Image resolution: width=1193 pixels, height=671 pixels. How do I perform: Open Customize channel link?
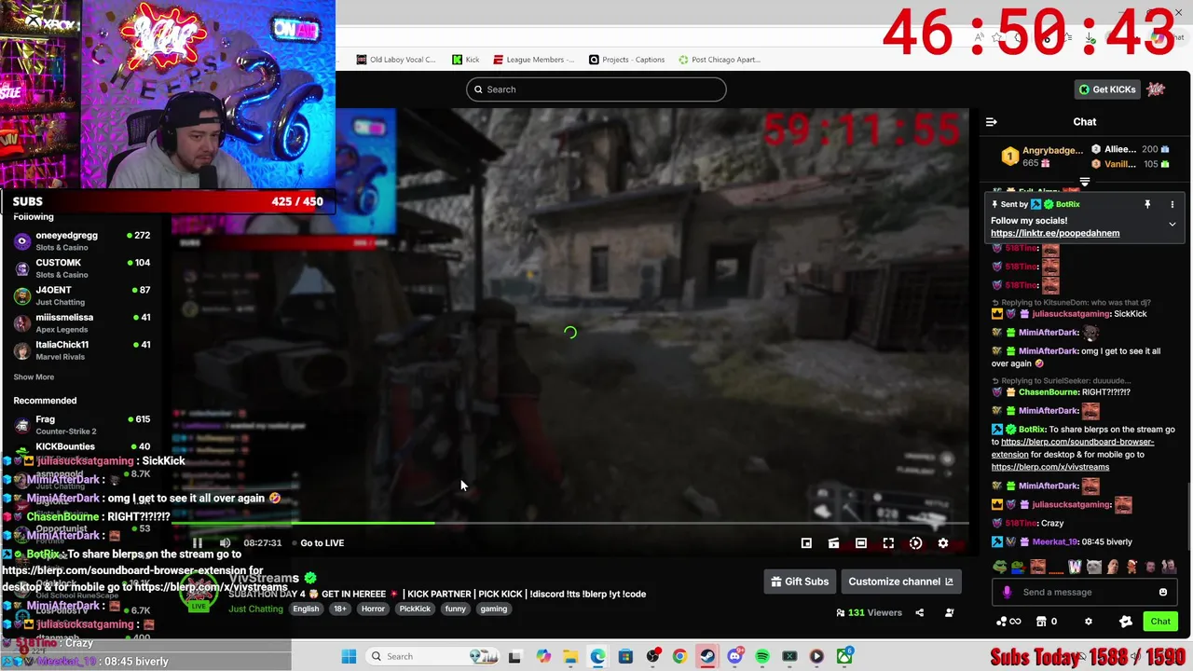(x=900, y=582)
